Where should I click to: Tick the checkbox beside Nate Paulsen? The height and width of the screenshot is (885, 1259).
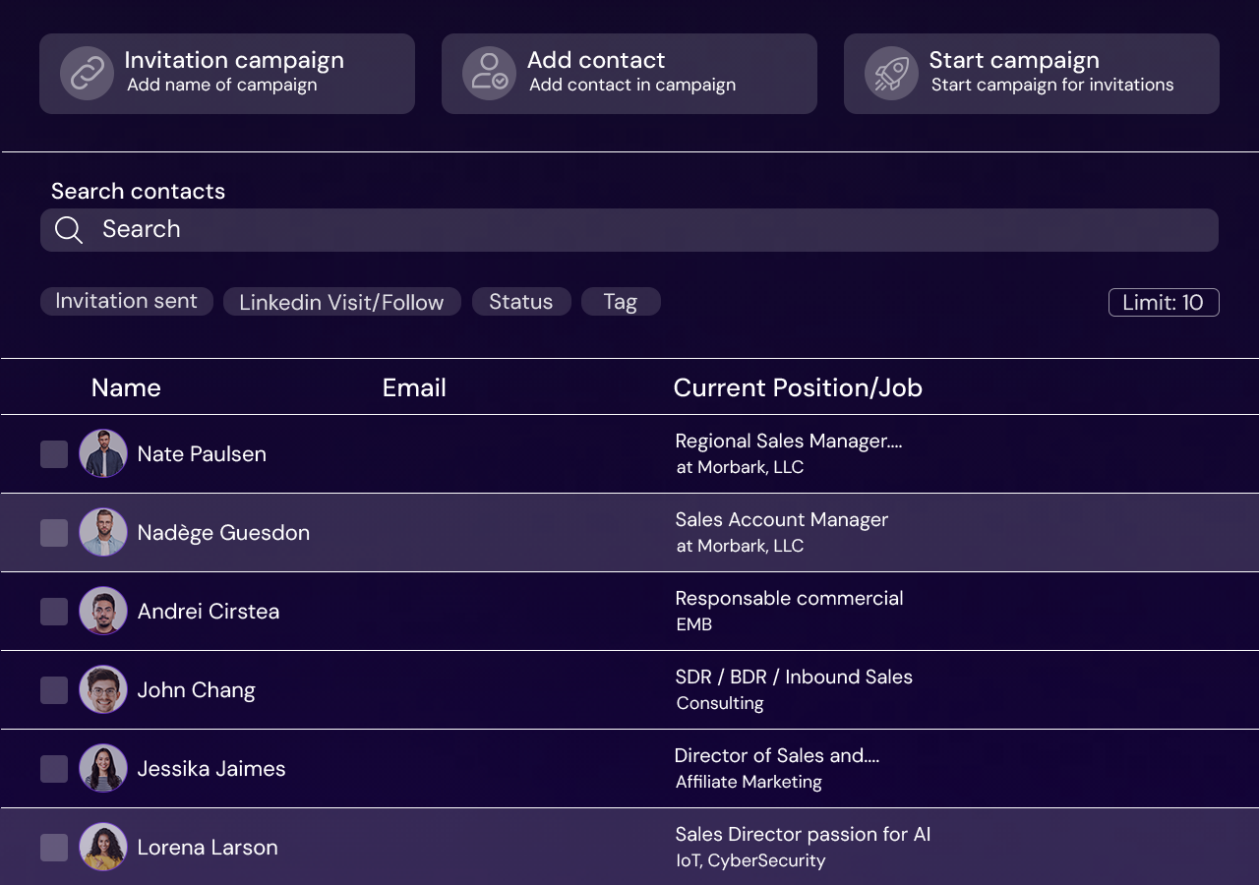coord(54,454)
